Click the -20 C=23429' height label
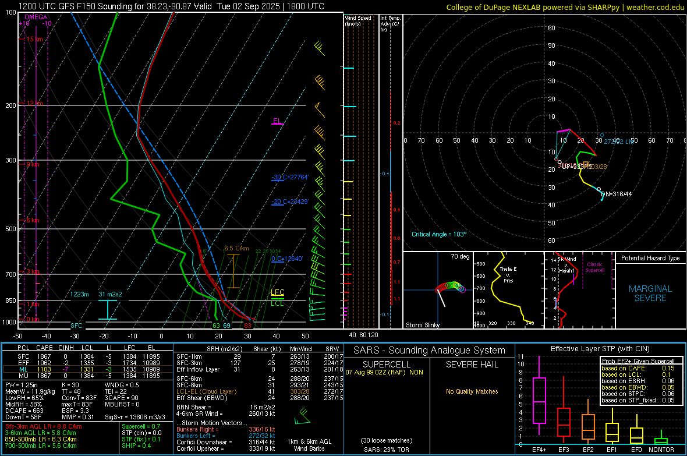Image resolution: width=687 pixels, height=456 pixels. click(x=289, y=202)
